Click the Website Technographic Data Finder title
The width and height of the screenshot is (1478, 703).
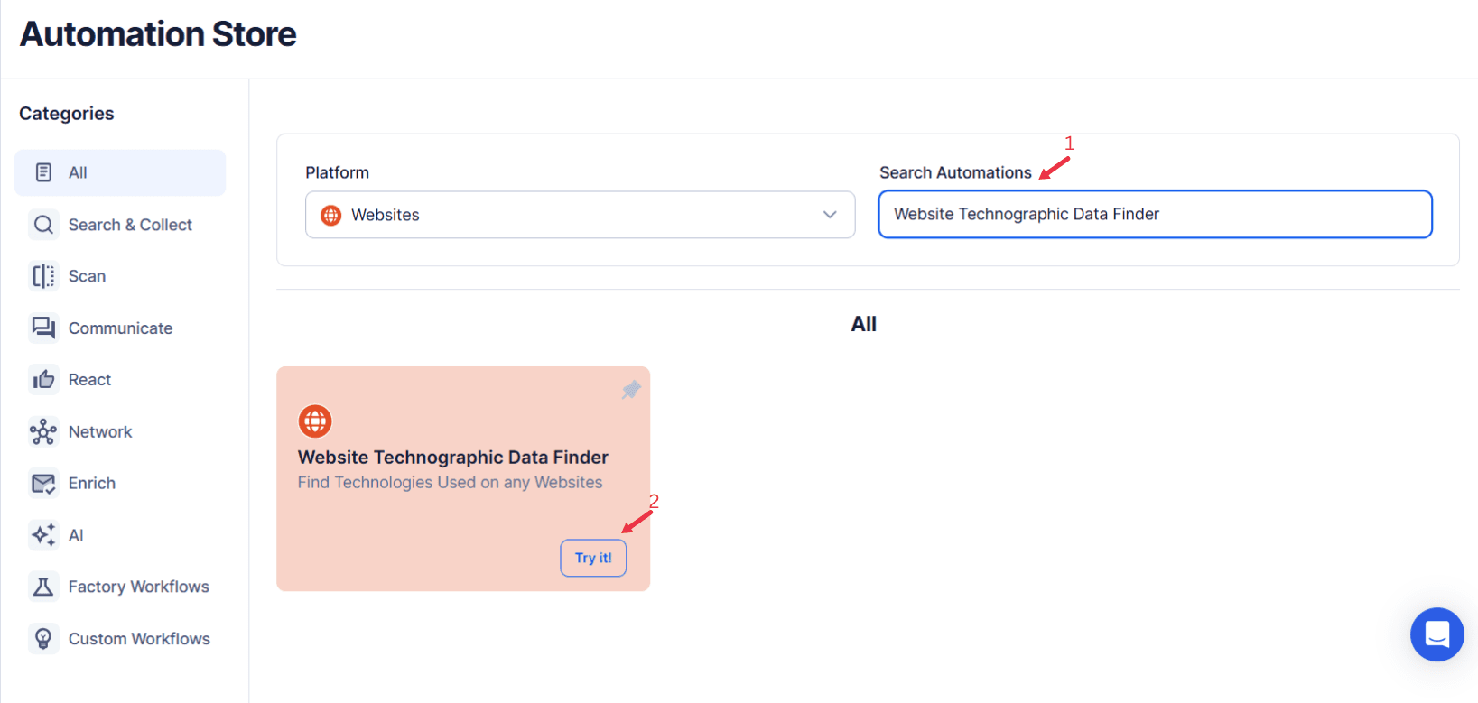coord(453,457)
